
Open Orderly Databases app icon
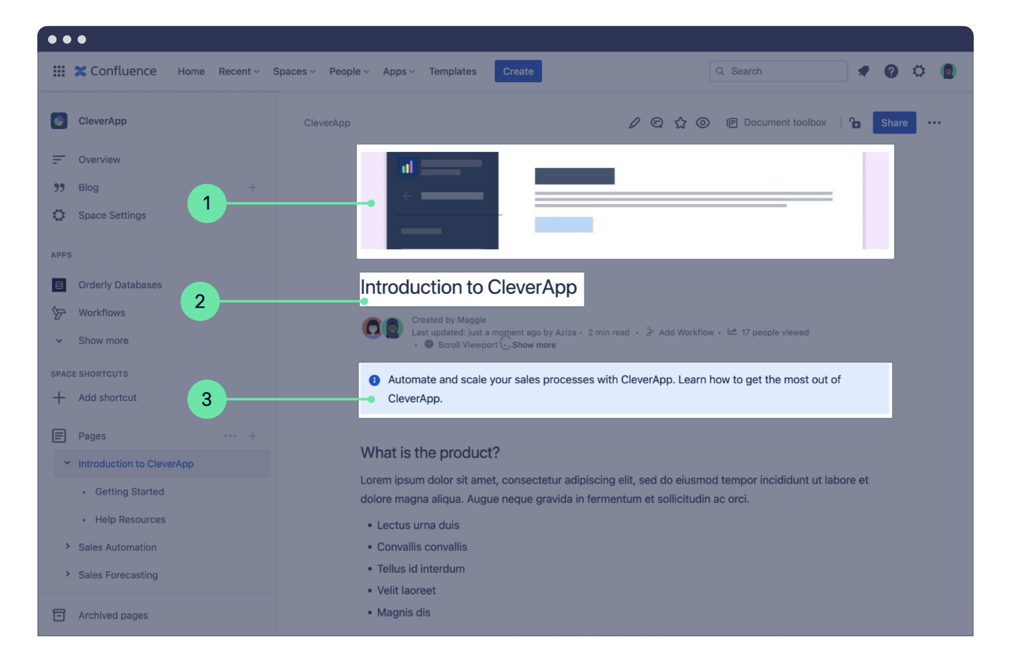coord(58,284)
